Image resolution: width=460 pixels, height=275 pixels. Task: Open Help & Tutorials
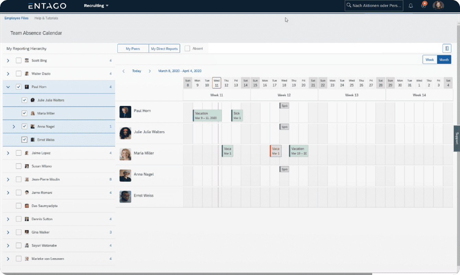tap(46, 18)
